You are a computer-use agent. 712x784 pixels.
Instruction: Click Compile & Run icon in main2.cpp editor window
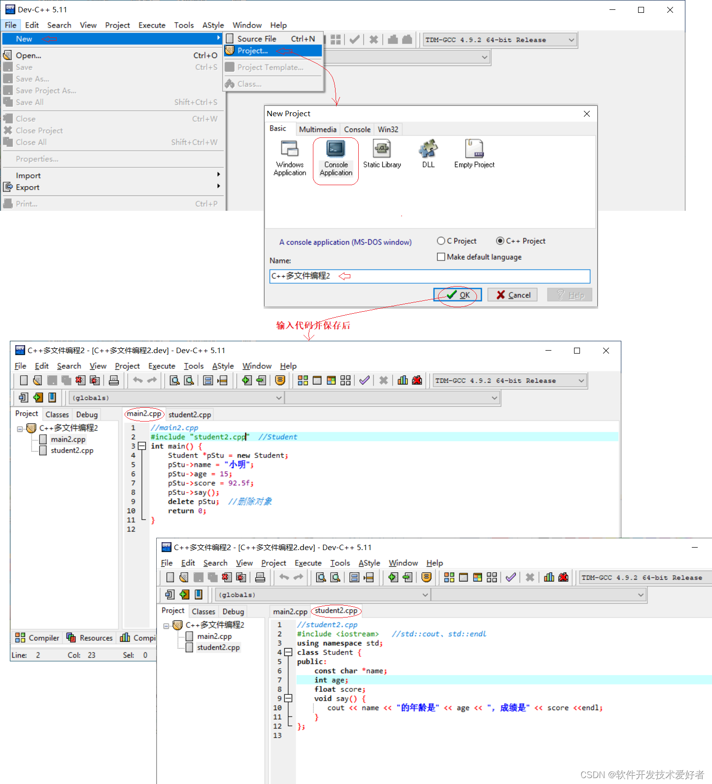point(331,380)
